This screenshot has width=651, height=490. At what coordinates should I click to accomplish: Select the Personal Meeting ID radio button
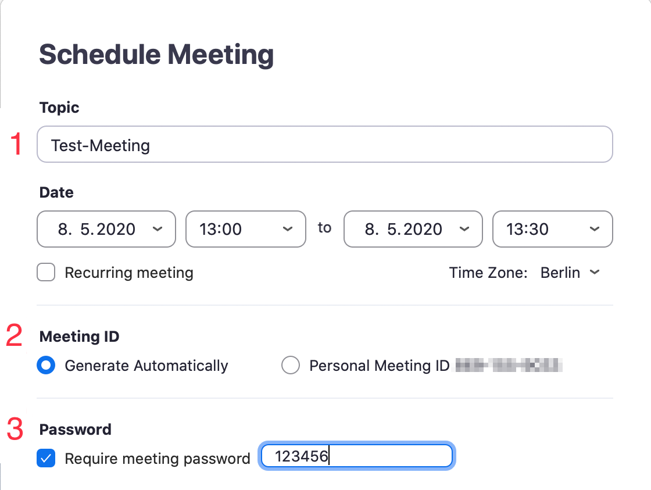pos(290,366)
